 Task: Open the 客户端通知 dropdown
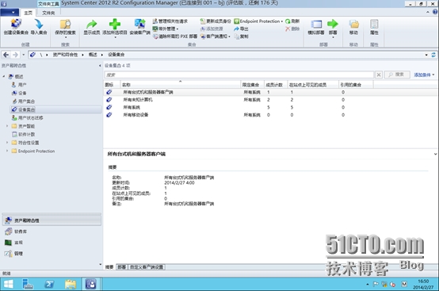216,36
